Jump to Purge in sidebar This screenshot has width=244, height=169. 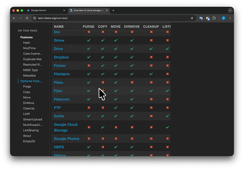tap(27, 86)
